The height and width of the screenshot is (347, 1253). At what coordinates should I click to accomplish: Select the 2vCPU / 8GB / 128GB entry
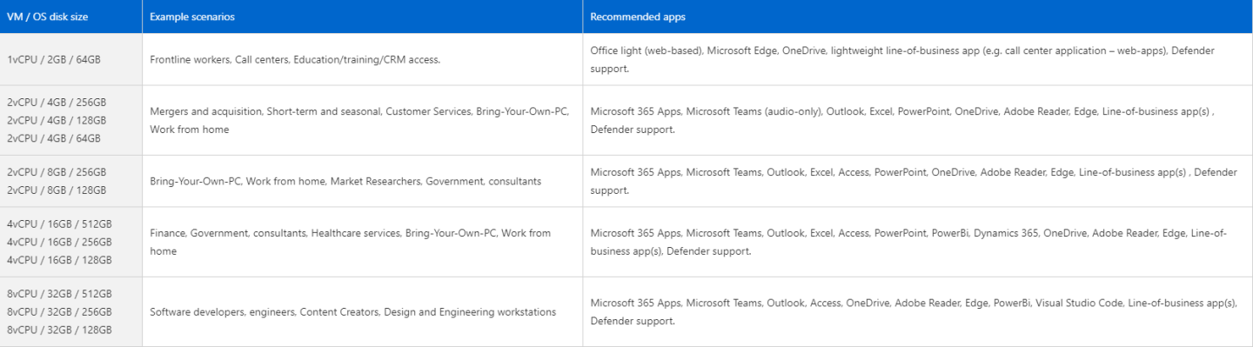tap(57, 190)
